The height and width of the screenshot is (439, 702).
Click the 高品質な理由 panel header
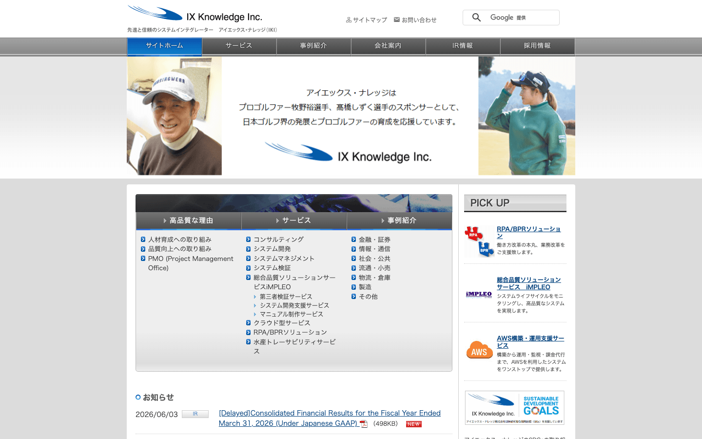coord(189,220)
